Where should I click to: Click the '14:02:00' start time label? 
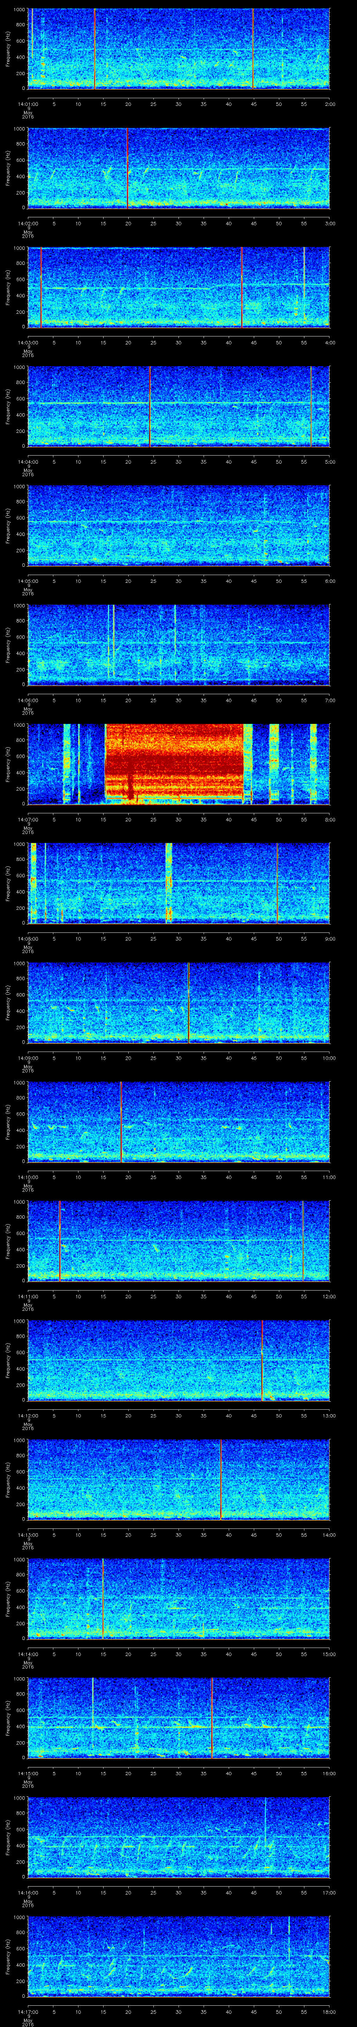pos(28,224)
